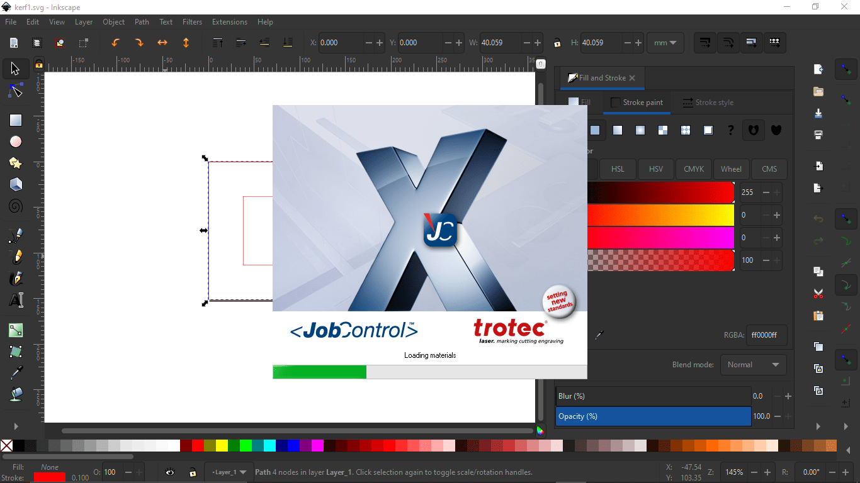Expand hidden tools arrow in toolbox
The height and width of the screenshot is (483, 860).
click(16, 426)
